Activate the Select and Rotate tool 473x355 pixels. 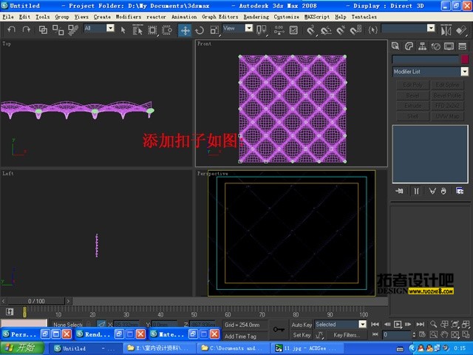click(x=200, y=30)
